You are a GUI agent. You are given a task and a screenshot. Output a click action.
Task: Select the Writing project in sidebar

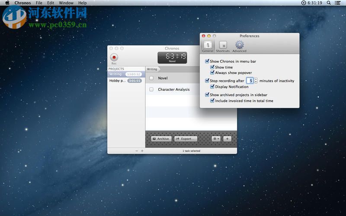(126, 74)
